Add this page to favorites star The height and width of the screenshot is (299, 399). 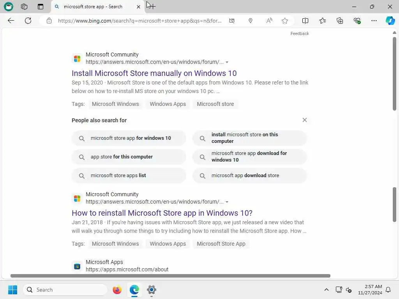click(x=285, y=21)
